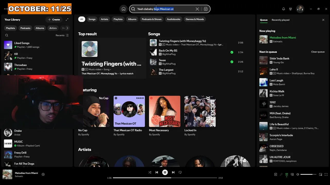Open That Mexican OT Radio card
330x185 pixels.
pos(129,116)
